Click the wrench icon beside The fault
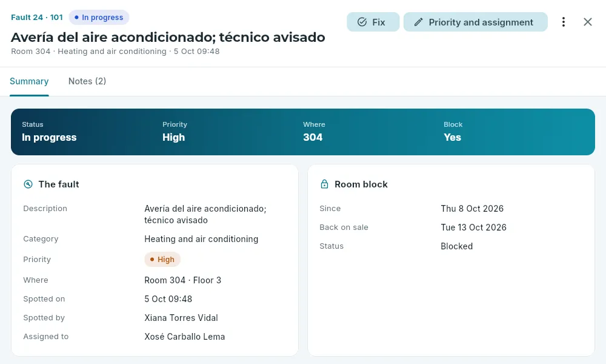This screenshot has height=364, width=606. click(28, 184)
